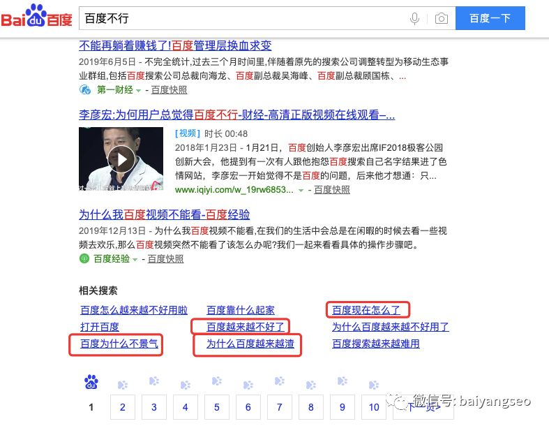Click the green 百度经验 source icon
Screen dimensions: 549x426
(85, 259)
